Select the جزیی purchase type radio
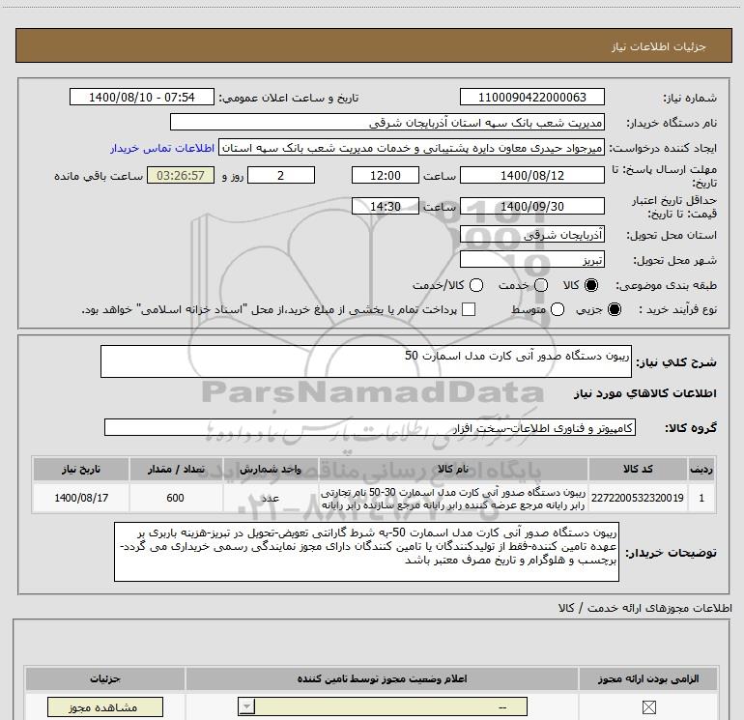 [x=615, y=309]
